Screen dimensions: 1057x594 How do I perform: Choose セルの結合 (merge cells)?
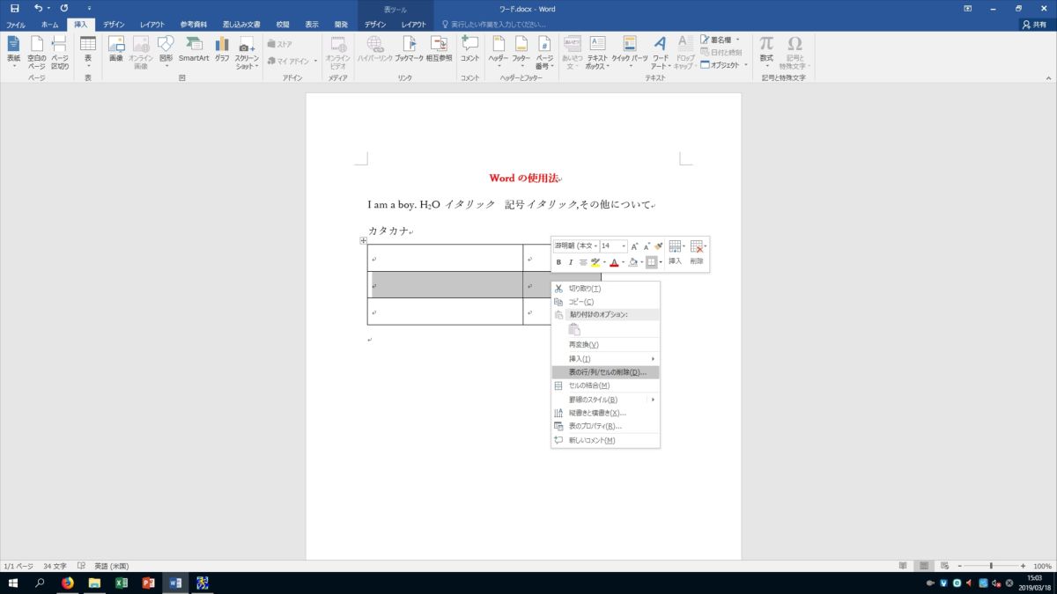click(605, 385)
